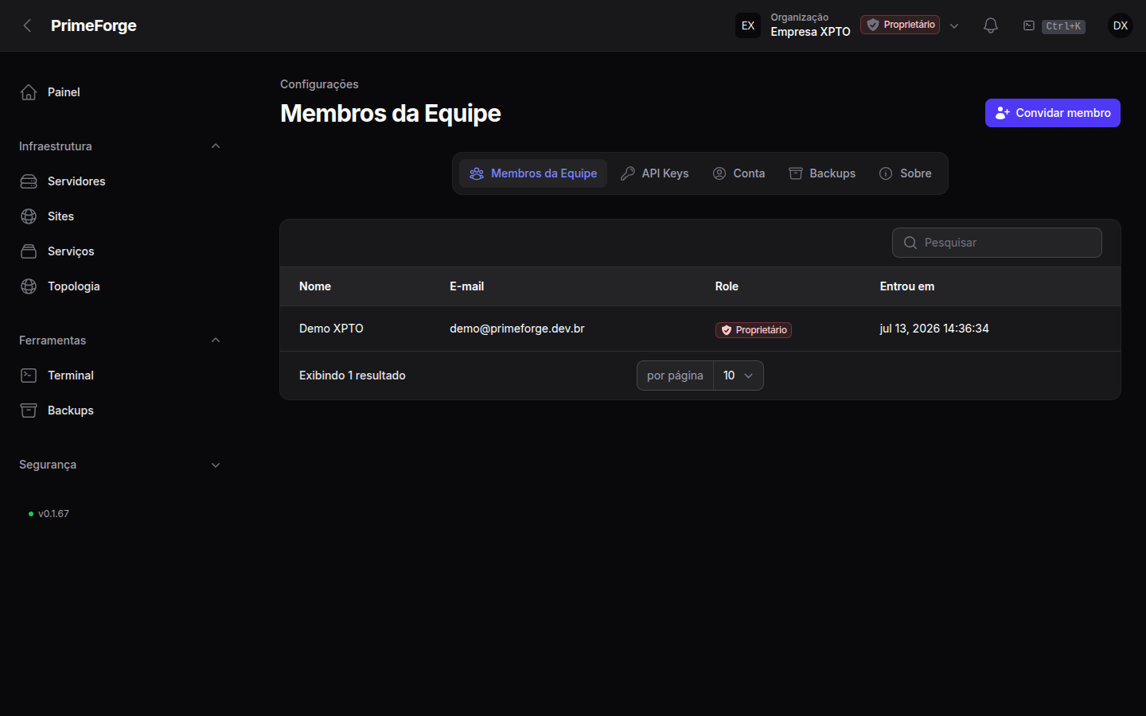Open the organization switcher chevron
1146x716 pixels.
tap(954, 25)
